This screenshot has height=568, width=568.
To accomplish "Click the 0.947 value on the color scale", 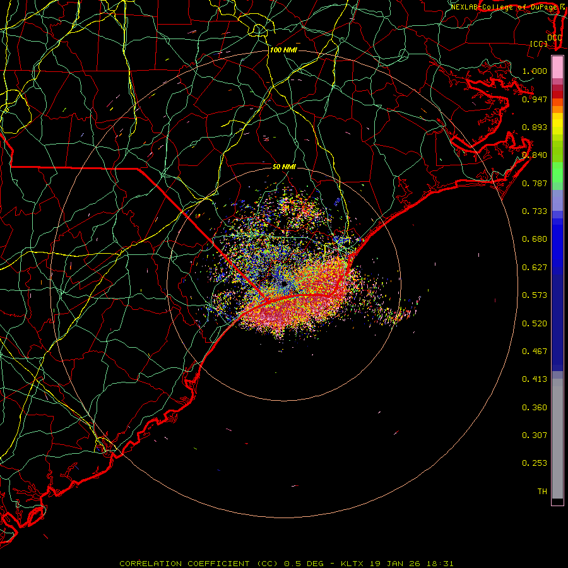I will tap(535, 99).
